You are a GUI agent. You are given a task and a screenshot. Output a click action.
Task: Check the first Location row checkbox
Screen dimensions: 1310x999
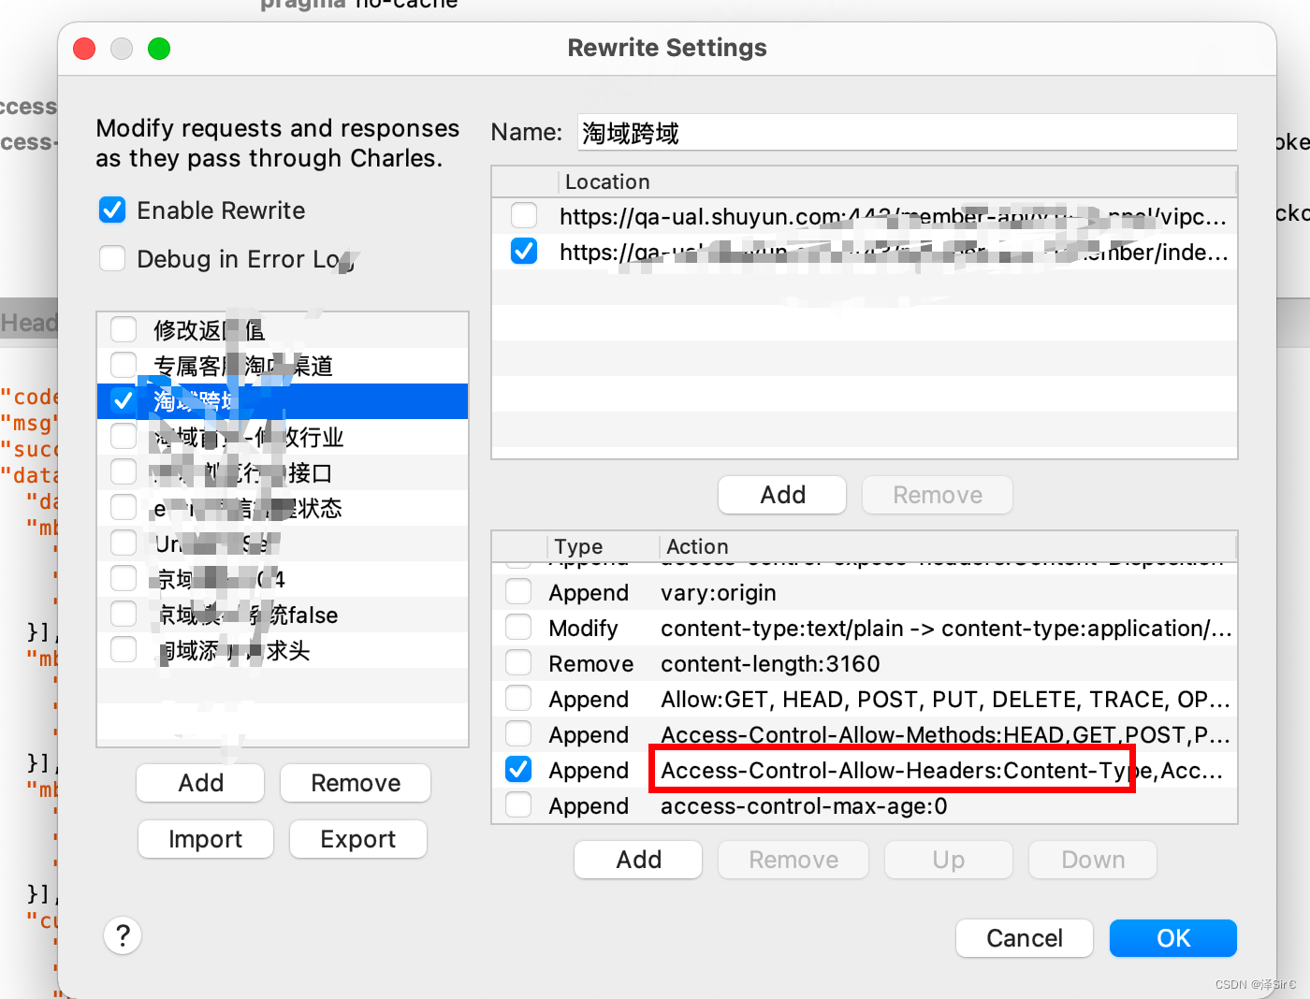pyautogui.click(x=523, y=215)
